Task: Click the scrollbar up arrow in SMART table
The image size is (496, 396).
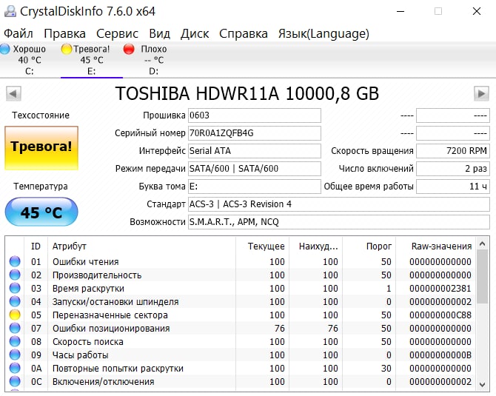Action: click(482, 244)
